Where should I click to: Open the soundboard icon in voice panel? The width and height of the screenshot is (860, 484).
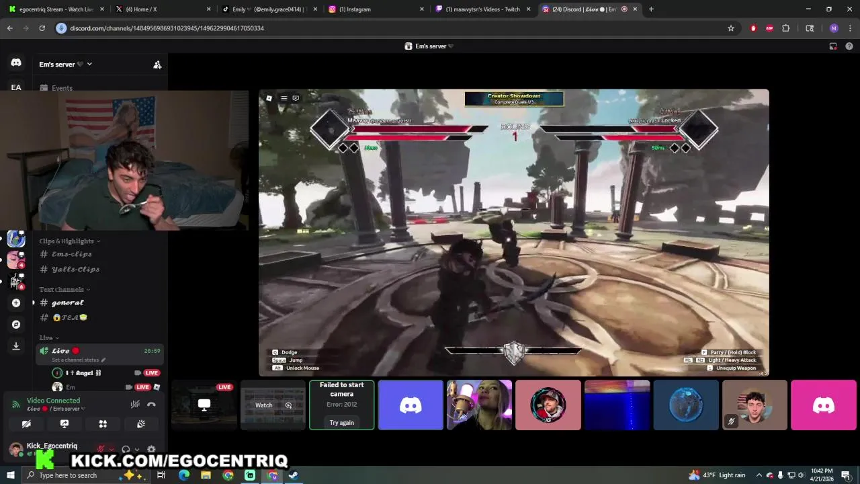(x=141, y=424)
